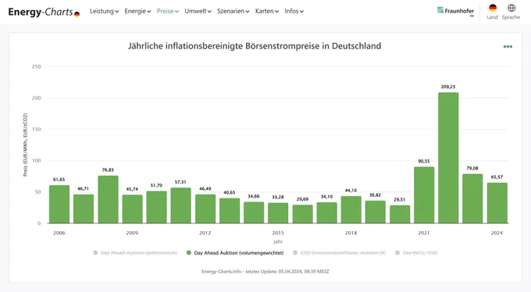The height and width of the screenshot is (292, 531).
Task: Open the Fraunhofer logo link
Action: tap(455, 11)
